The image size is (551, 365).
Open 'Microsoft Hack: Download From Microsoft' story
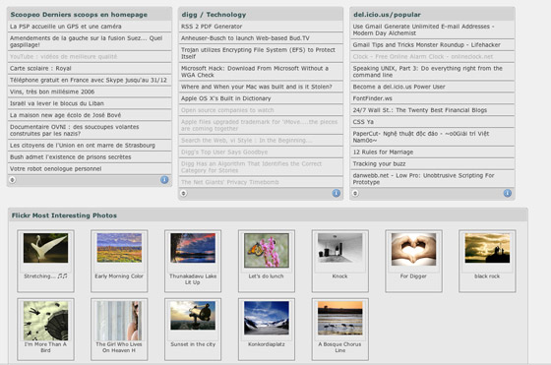[255, 72]
